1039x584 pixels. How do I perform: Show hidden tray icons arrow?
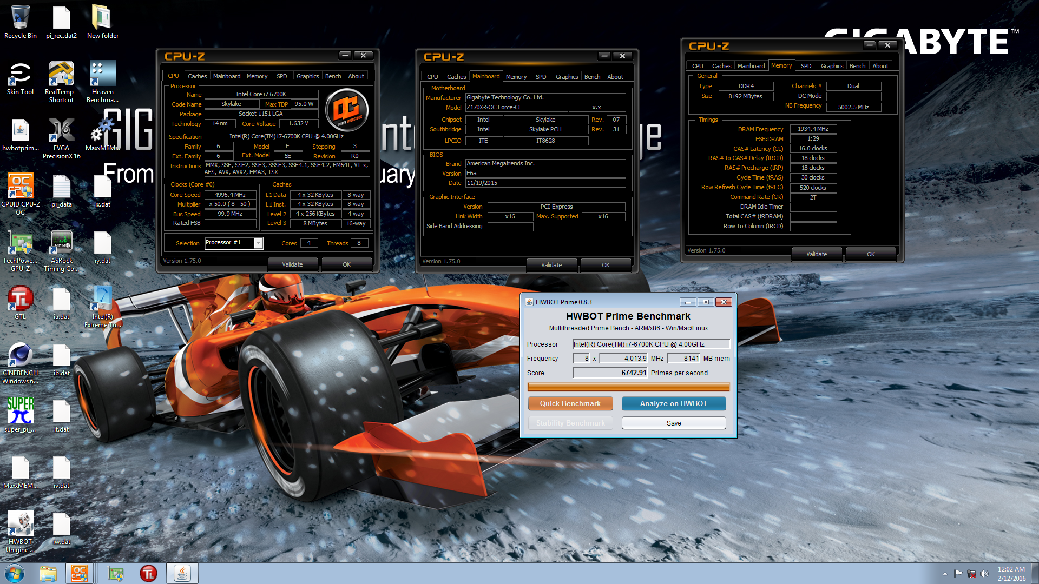pyautogui.click(x=945, y=574)
